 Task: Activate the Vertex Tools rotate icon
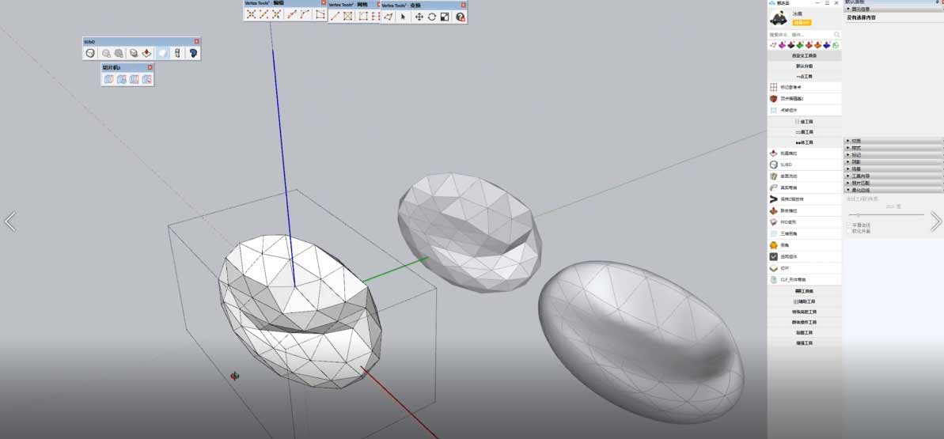pyautogui.click(x=432, y=17)
